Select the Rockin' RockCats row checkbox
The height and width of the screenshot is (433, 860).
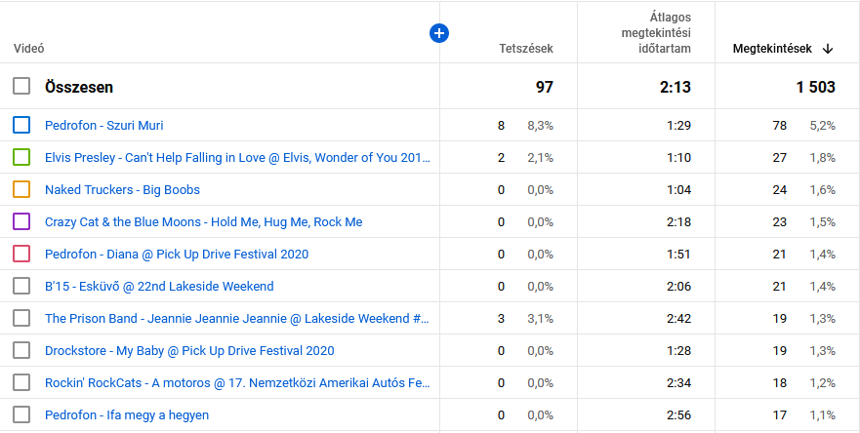pyautogui.click(x=21, y=382)
